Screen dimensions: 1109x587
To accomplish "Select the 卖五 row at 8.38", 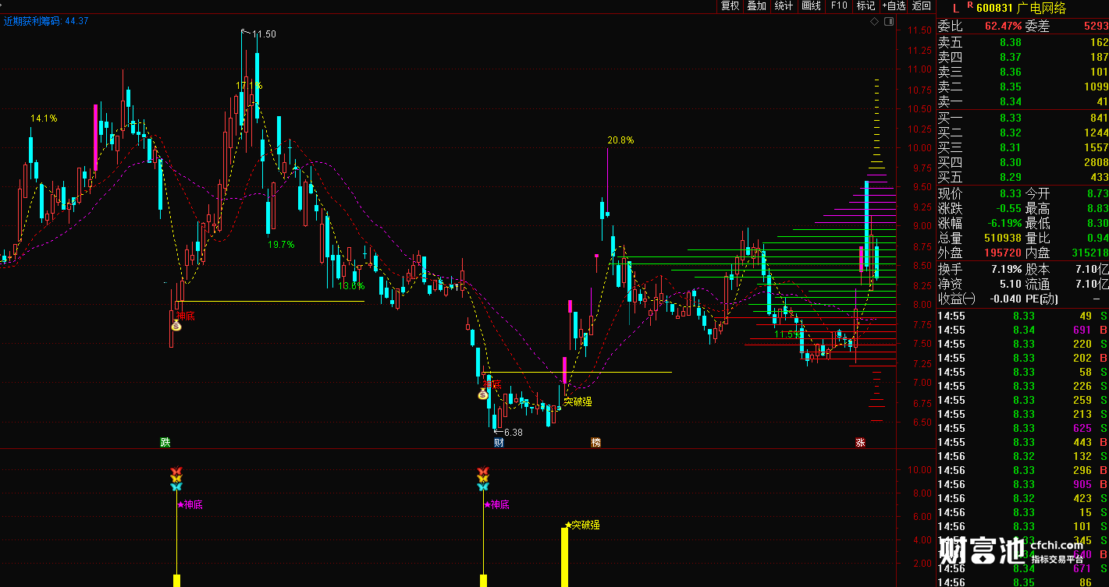I will pyautogui.click(x=1022, y=42).
